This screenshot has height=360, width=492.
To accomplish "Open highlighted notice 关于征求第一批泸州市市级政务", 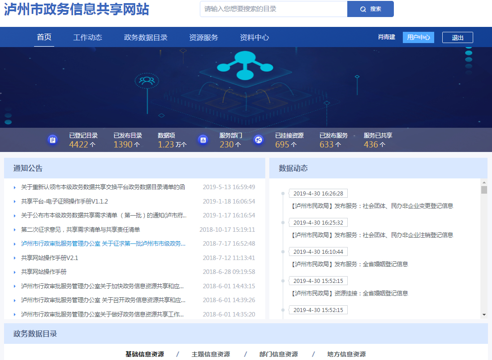I will (103, 243).
